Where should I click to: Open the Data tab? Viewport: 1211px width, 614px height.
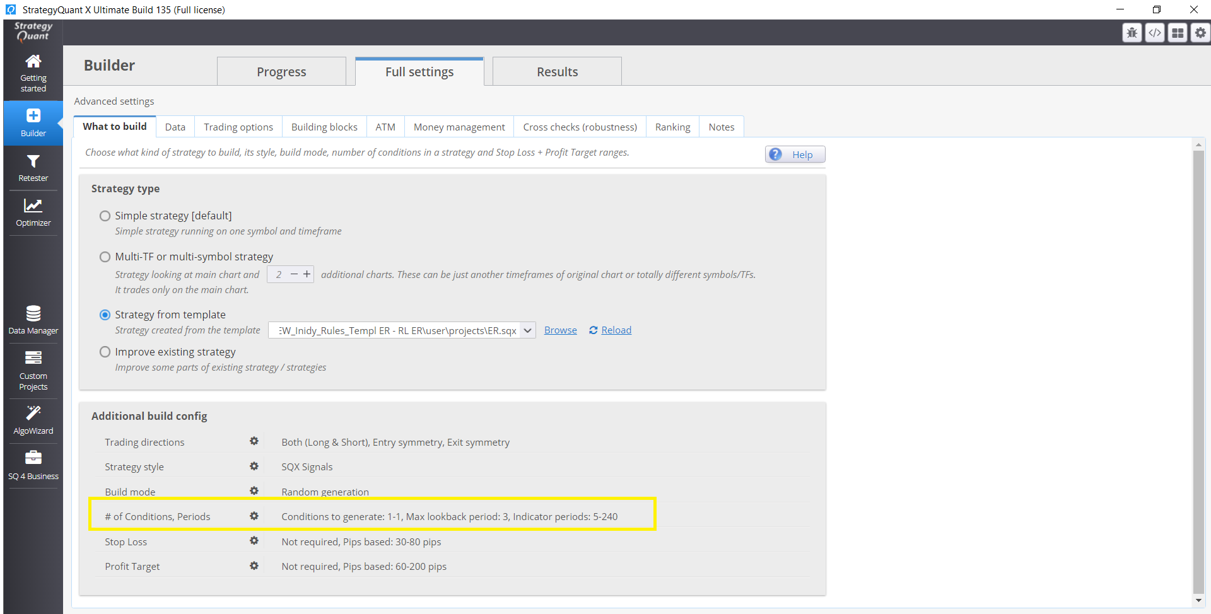pos(175,127)
